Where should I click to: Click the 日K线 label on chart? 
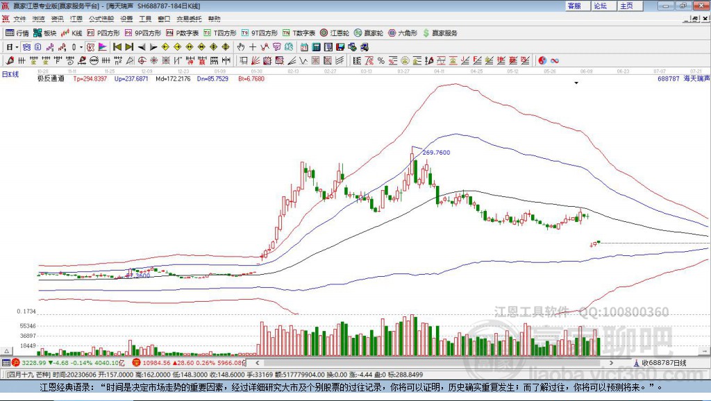tap(10, 74)
